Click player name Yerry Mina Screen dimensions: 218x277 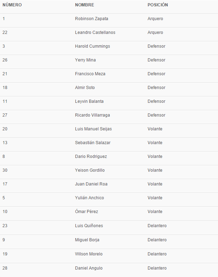coord(85,60)
